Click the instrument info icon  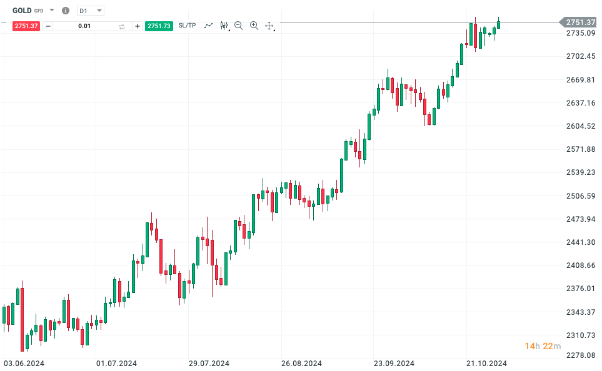[x=66, y=11]
